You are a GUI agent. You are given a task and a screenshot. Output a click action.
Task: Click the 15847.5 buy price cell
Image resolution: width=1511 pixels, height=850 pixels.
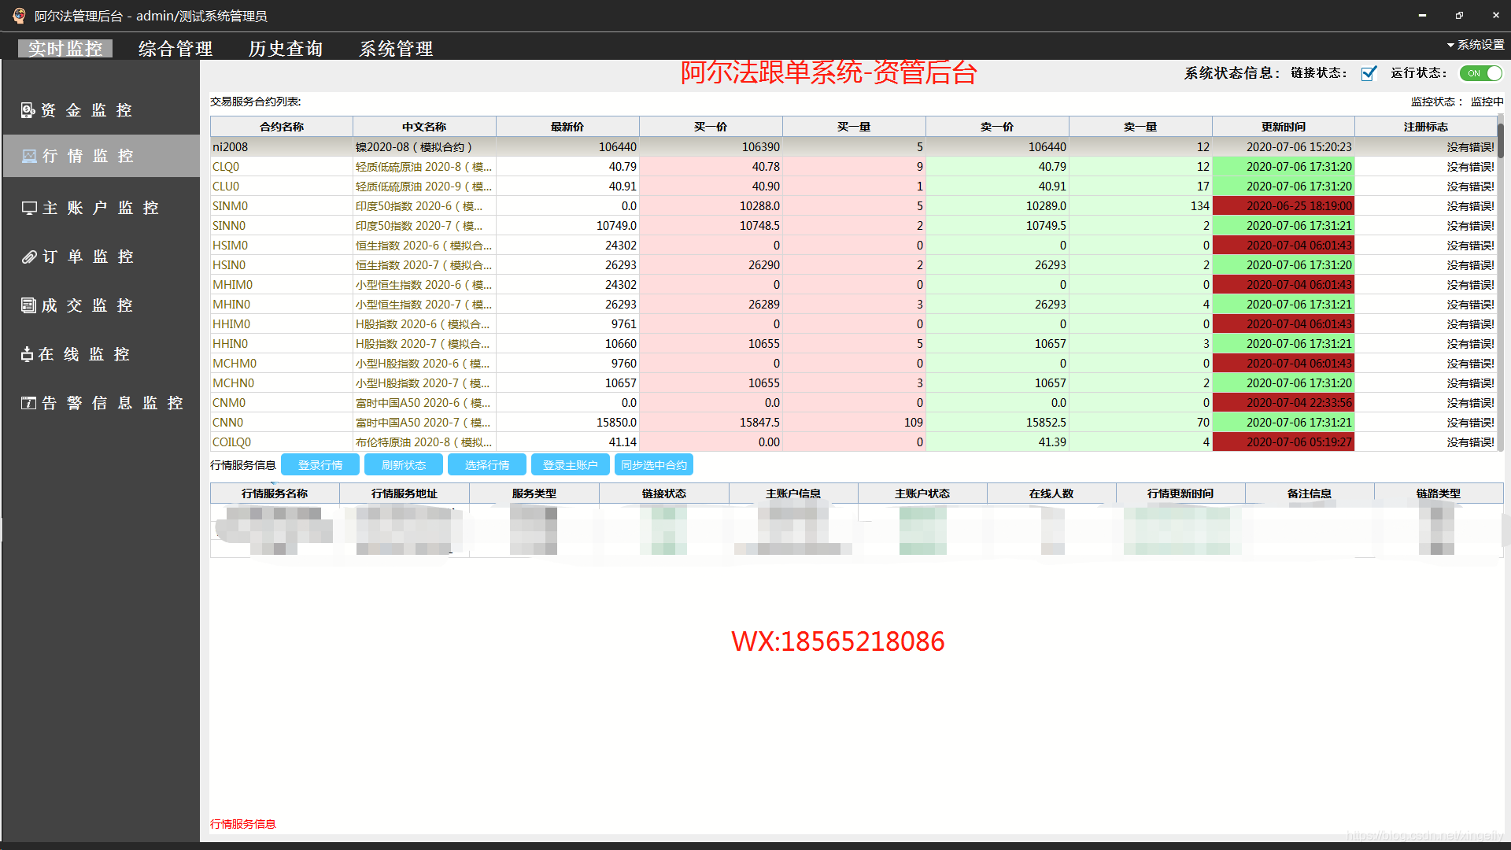[711, 423]
